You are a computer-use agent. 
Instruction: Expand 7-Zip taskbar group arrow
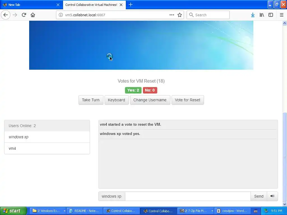pyautogui.click(x=212, y=211)
